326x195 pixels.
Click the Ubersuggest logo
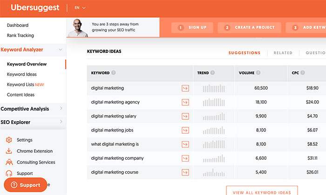35,8
